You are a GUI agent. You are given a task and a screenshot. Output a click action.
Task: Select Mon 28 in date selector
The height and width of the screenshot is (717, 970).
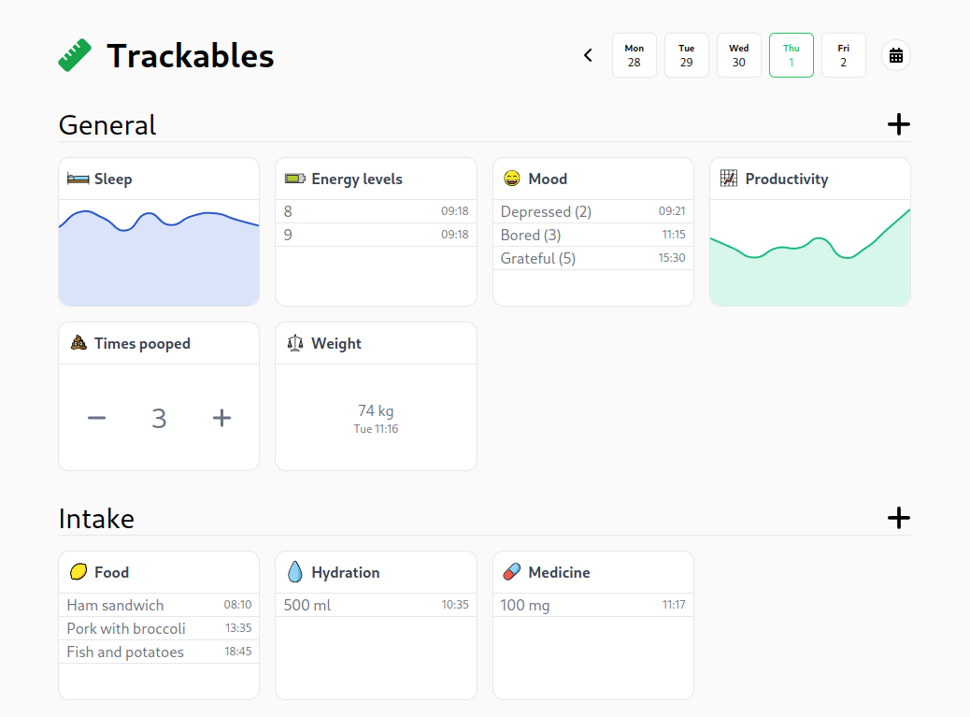[634, 55]
